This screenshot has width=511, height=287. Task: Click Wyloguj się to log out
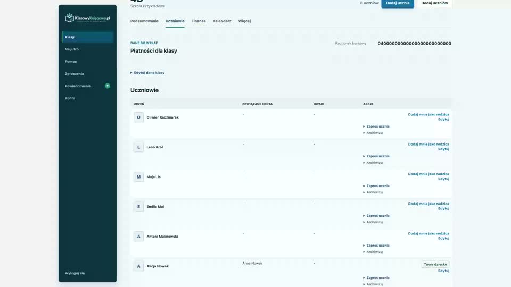coord(75,273)
